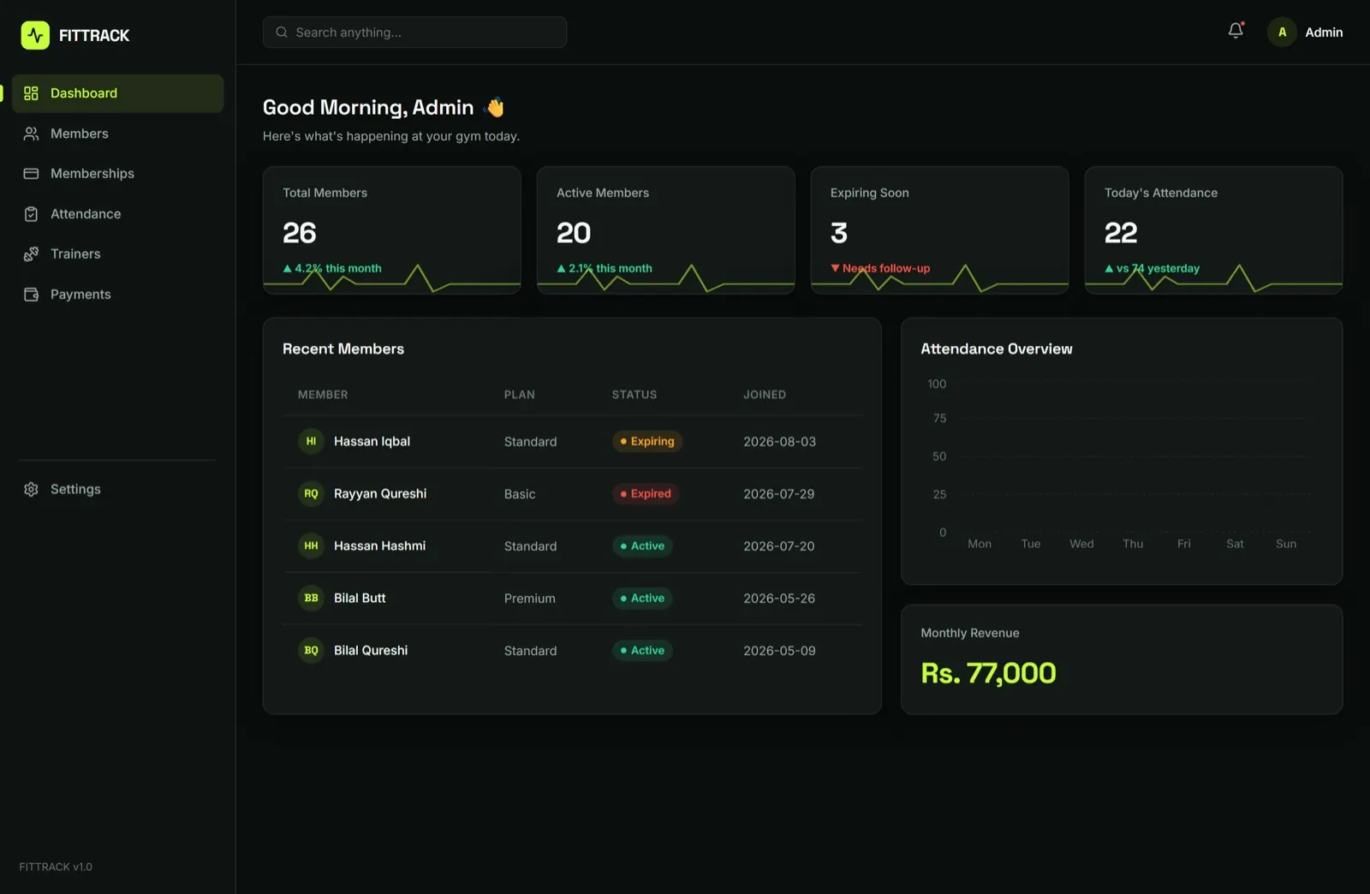
Task: Open the Payments page
Action: tap(118, 295)
